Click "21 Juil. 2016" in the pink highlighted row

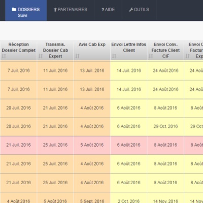pos(18,145)
